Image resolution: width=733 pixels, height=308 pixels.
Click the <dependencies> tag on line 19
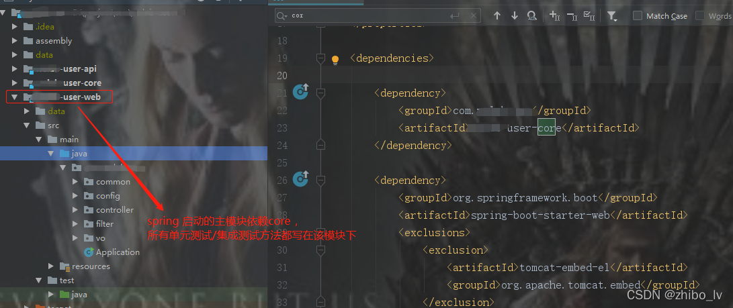click(x=392, y=58)
